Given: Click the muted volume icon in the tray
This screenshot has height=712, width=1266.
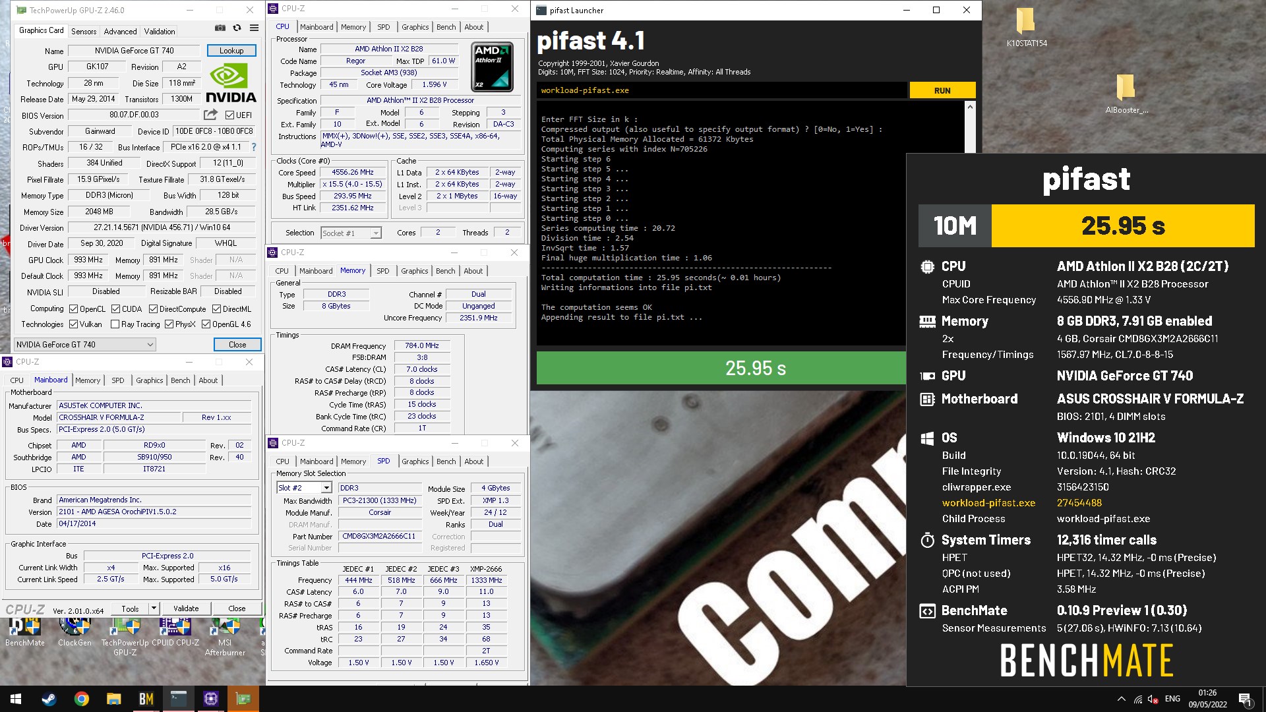Looking at the screenshot, I should (1153, 699).
